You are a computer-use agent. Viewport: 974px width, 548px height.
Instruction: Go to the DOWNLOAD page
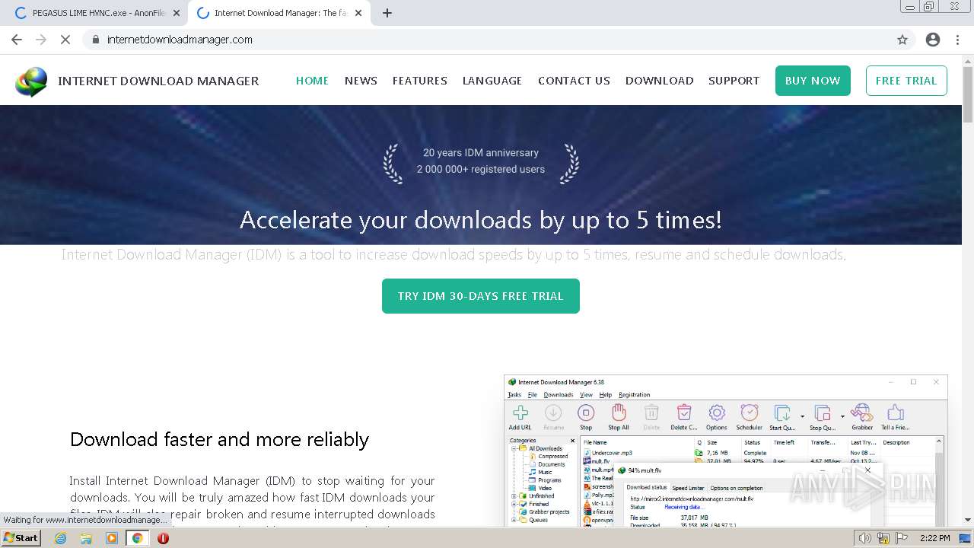point(659,81)
